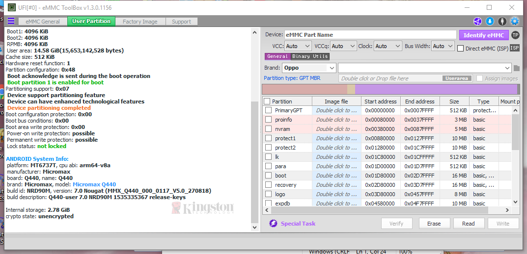Check the PrimaryGPT partition checkbox
The image size is (527, 254).
point(268,110)
